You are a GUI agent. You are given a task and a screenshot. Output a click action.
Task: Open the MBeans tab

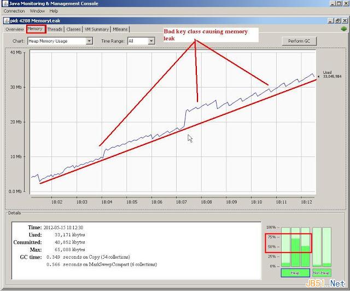coord(120,29)
